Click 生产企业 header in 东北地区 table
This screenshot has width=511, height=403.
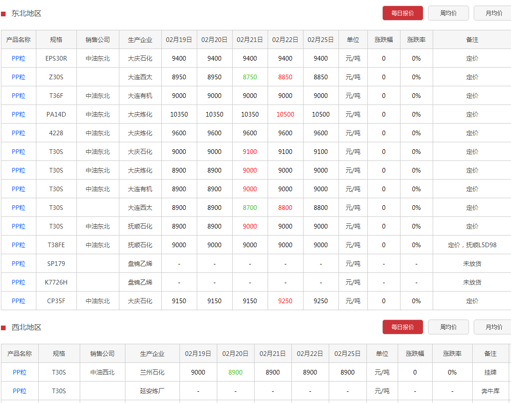(x=140, y=40)
